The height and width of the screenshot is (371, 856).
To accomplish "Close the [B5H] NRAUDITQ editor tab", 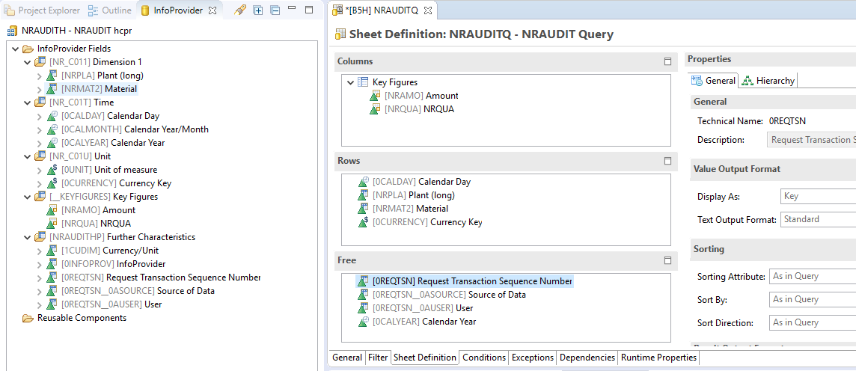I will click(427, 10).
